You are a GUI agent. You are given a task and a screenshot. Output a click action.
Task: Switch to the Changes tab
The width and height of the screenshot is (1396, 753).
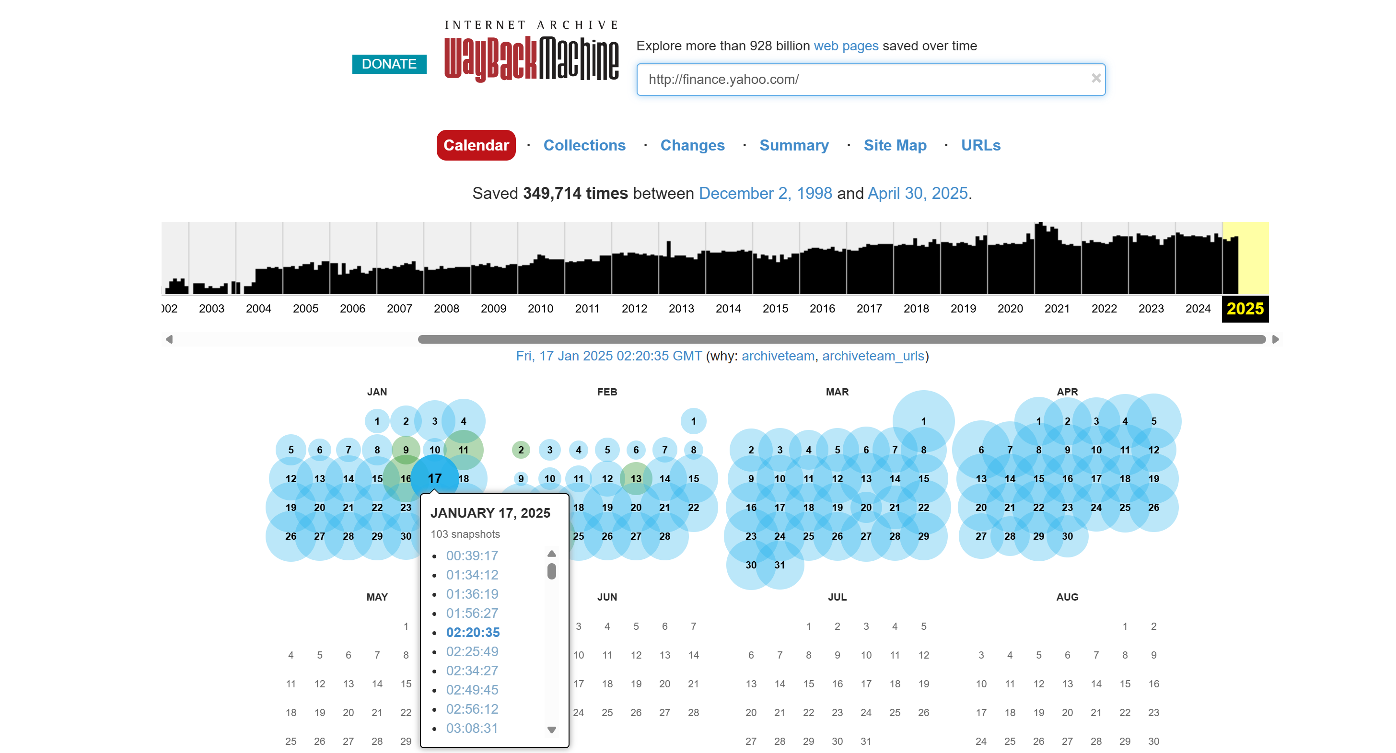692,145
